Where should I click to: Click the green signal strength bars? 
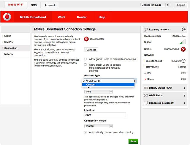click(183, 42)
